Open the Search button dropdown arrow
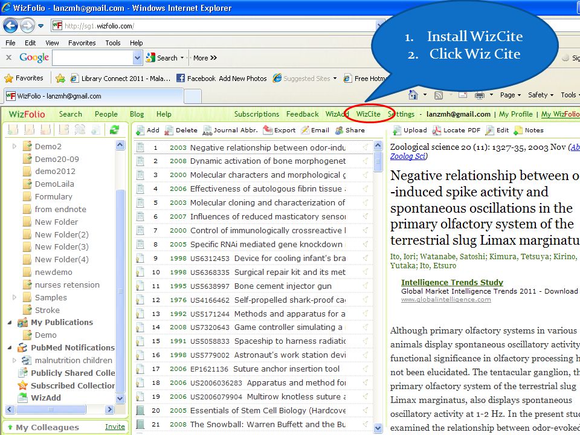Viewport: 580px width, 435px height. (182, 58)
